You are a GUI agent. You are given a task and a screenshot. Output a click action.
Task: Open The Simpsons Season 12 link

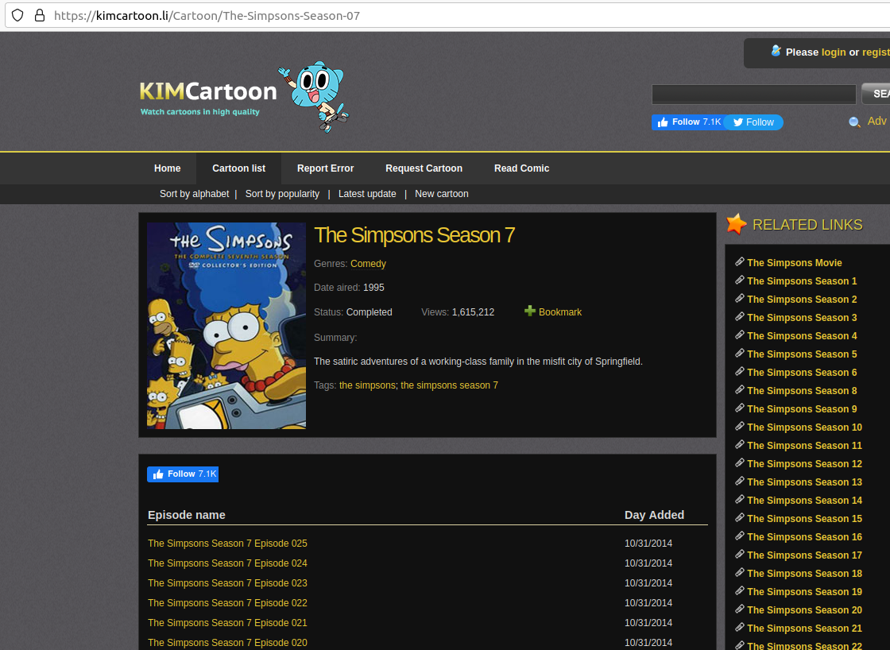point(805,464)
